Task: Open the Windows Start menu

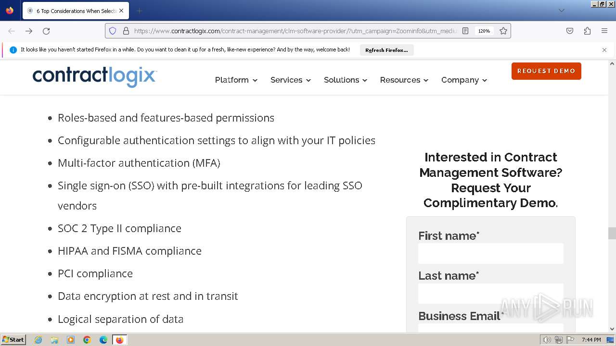Action: [x=13, y=340]
